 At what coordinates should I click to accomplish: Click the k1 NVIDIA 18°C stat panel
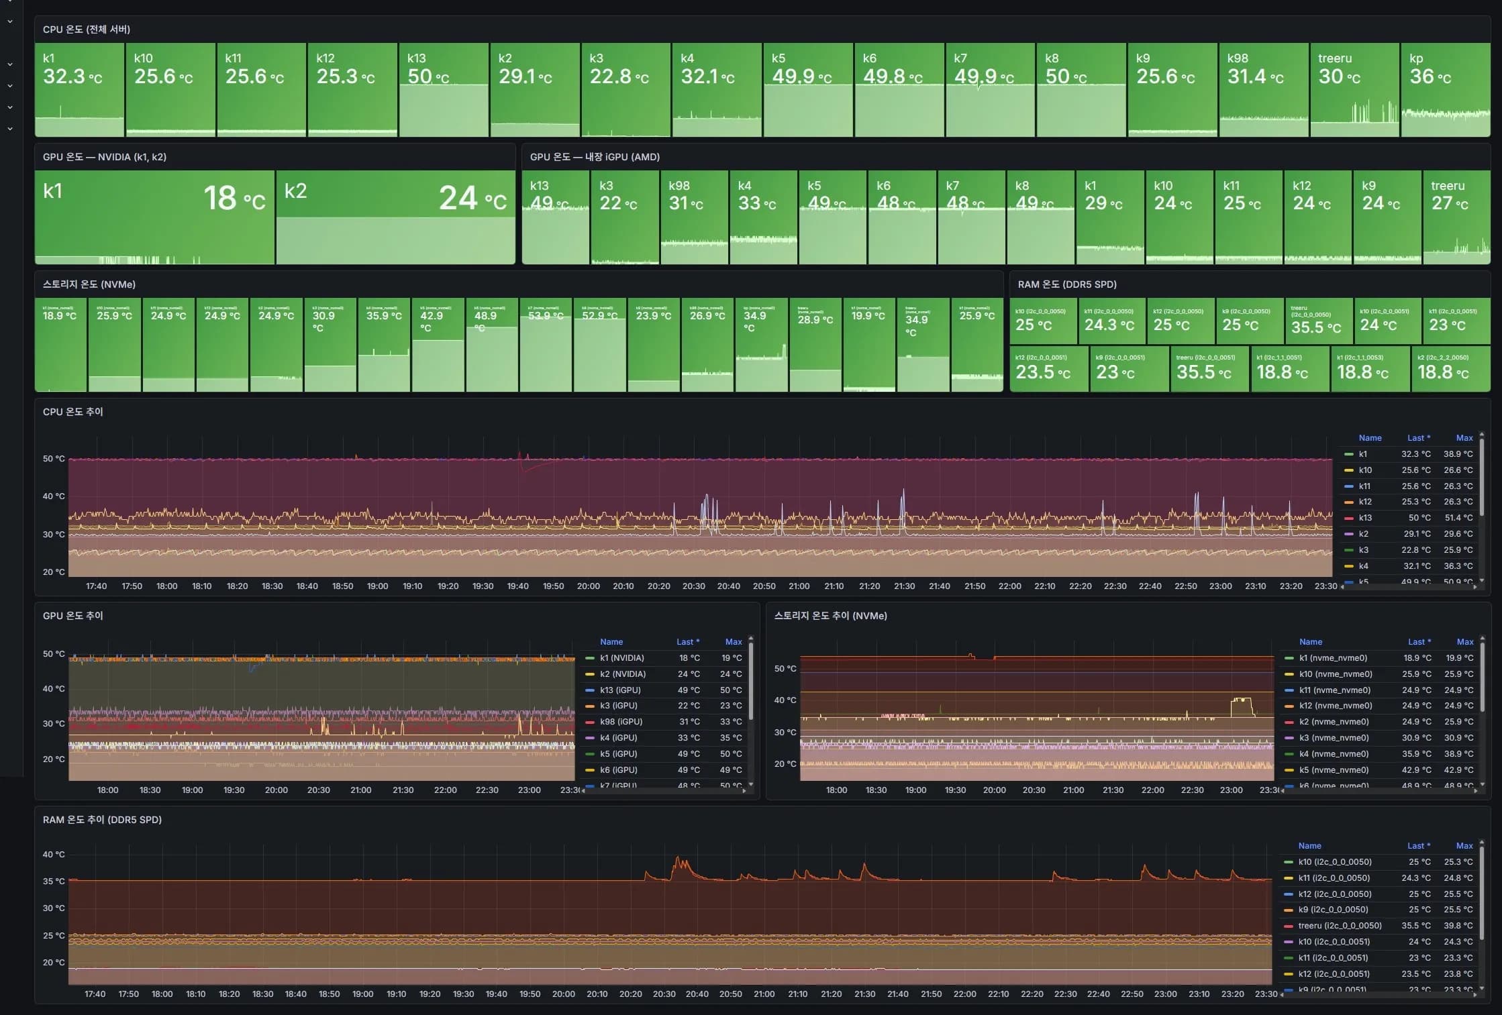[x=154, y=216]
